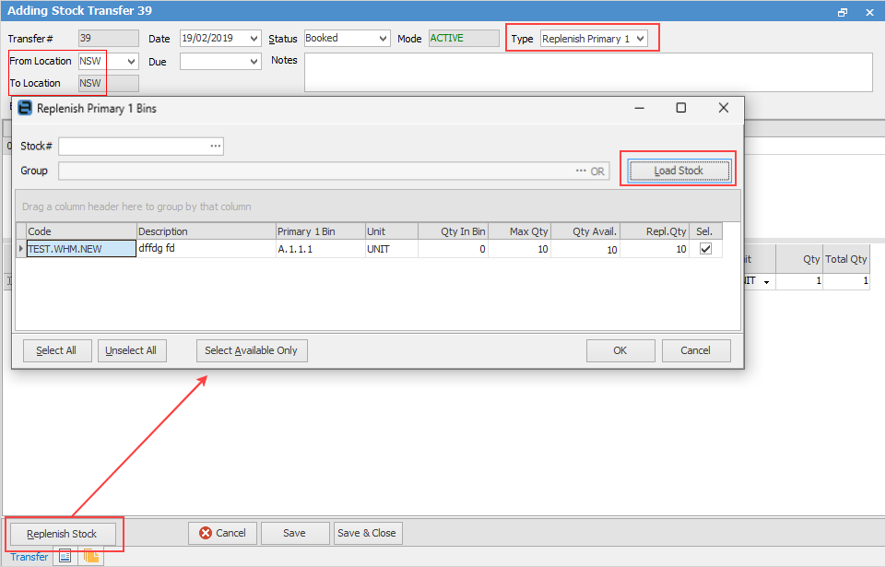Image resolution: width=886 pixels, height=567 pixels.
Task: Click the Load Stock button
Action: click(679, 171)
